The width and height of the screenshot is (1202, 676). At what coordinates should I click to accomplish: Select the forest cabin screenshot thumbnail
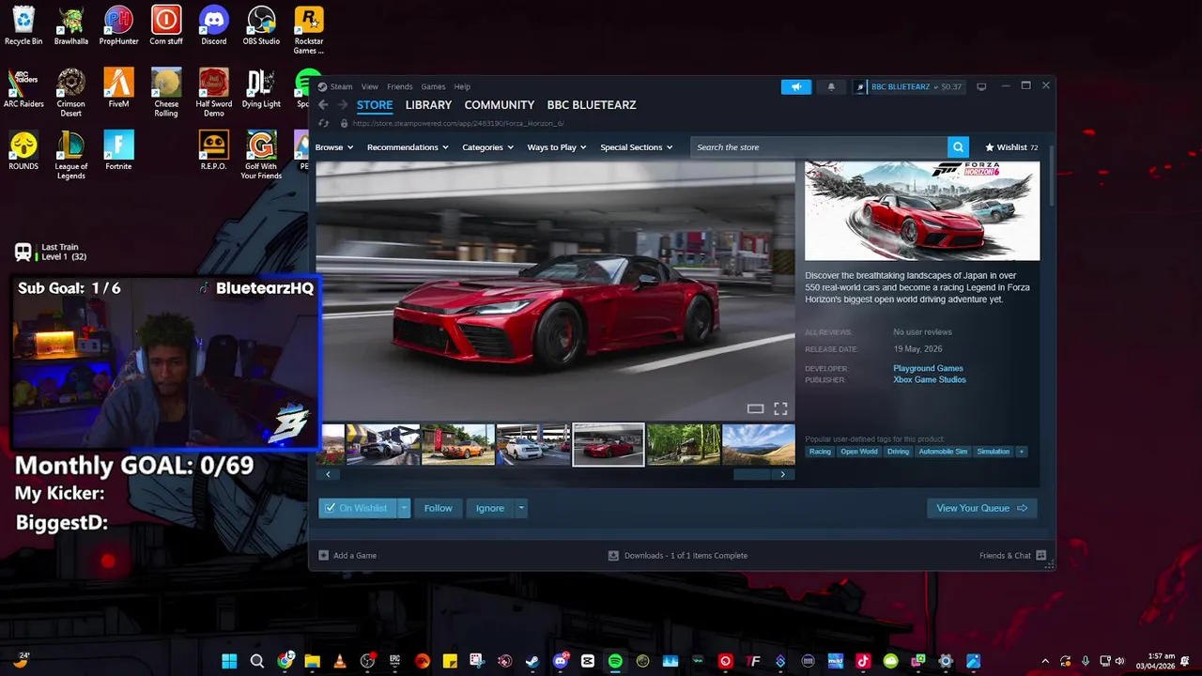tap(684, 445)
